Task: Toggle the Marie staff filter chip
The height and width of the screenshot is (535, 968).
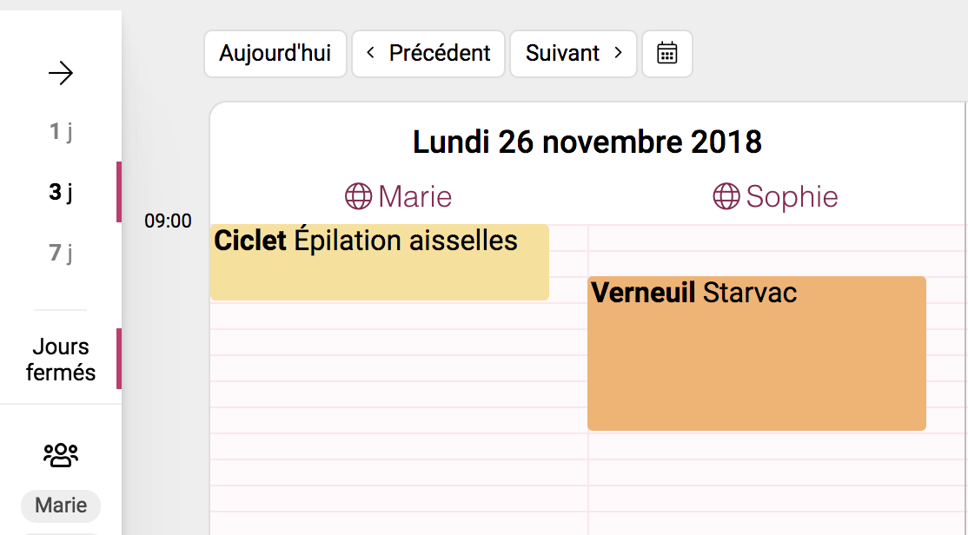Action: coord(61,505)
